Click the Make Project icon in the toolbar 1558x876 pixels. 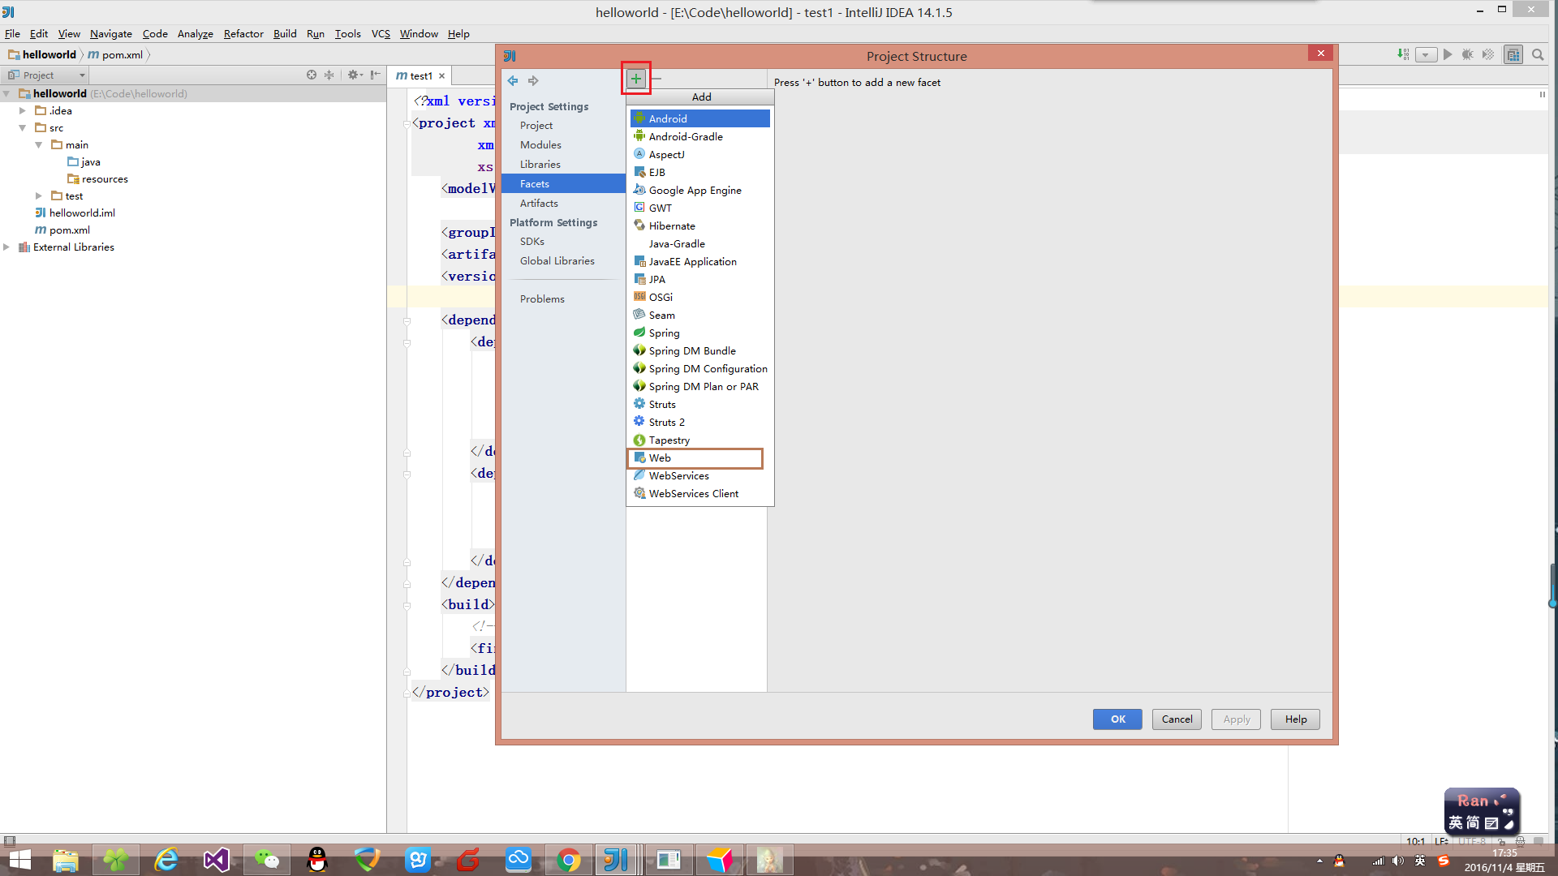[1403, 54]
